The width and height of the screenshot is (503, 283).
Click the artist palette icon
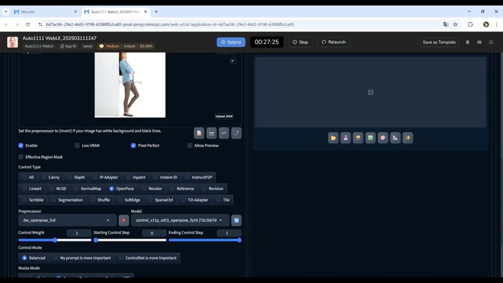click(383, 138)
